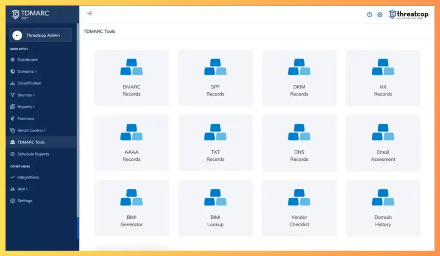Open the DMARC Records tool icon

pos(131,67)
